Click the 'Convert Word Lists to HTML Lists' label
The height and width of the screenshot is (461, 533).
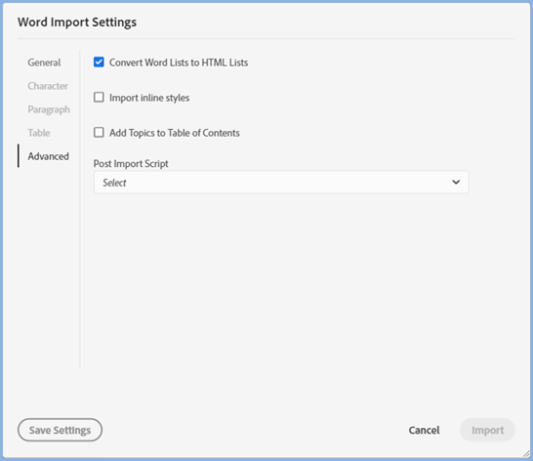tap(179, 63)
